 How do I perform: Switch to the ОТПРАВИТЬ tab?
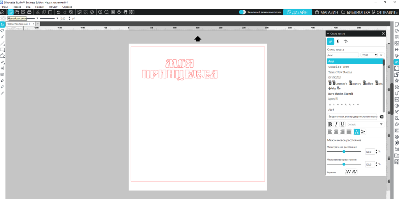point(385,12)
